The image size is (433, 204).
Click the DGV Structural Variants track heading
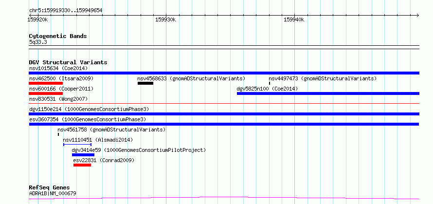(x=68, y=62)
